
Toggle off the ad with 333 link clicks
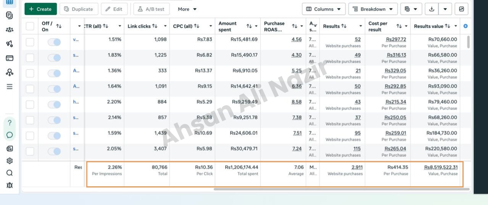tap(54, 73)
